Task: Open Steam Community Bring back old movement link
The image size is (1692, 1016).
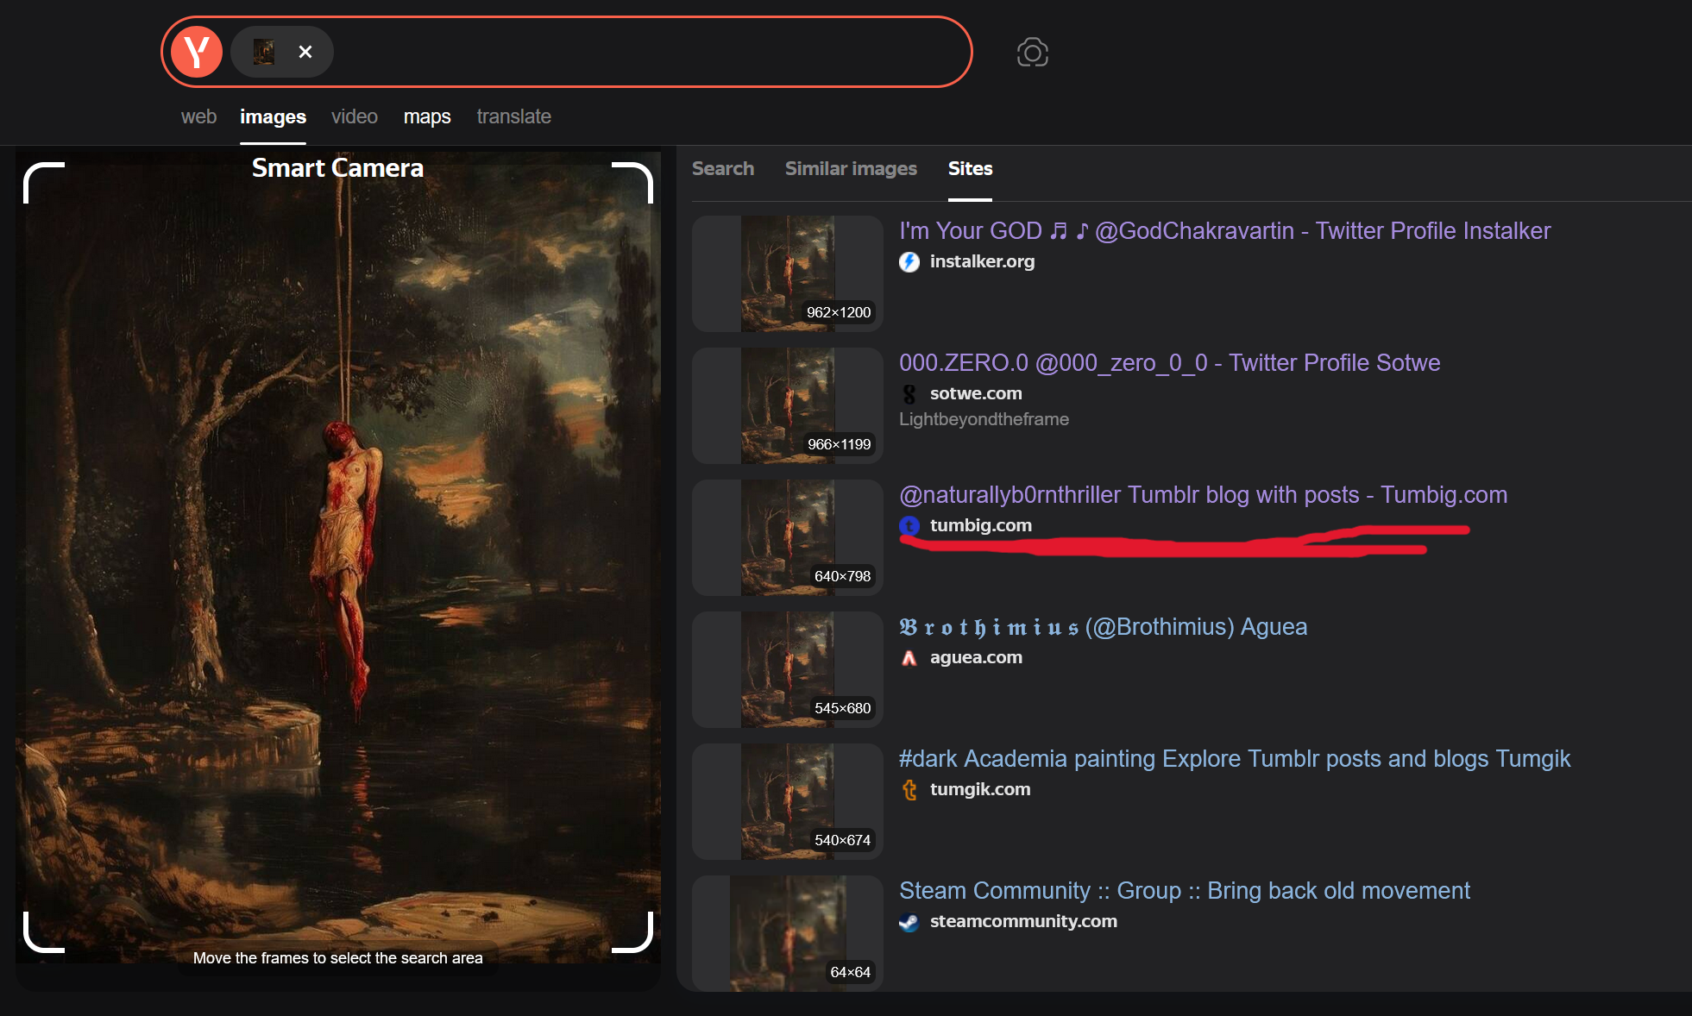Action: point(1185,891)
